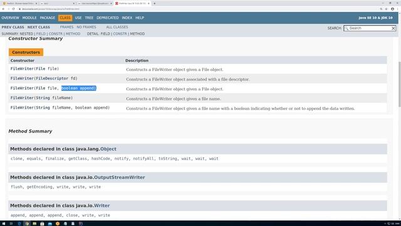The image size is (401, 226).
Task: Open HELP in the Javadoc navigation bar
Action: click(140, 18)
